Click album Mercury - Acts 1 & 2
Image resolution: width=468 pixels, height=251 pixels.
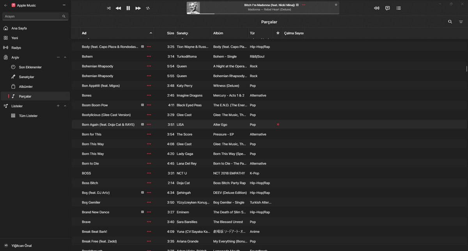(229, 95)
